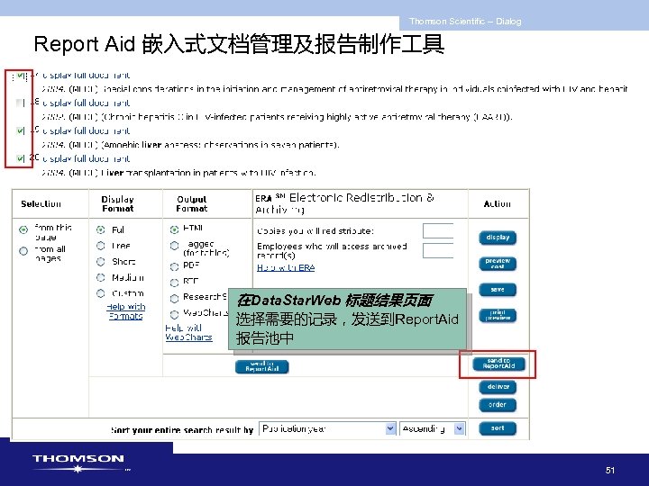Click result title 'Liver transplantation in patients' text
Image resolution: width=649 pixels, height=486 pixels.
208,173
